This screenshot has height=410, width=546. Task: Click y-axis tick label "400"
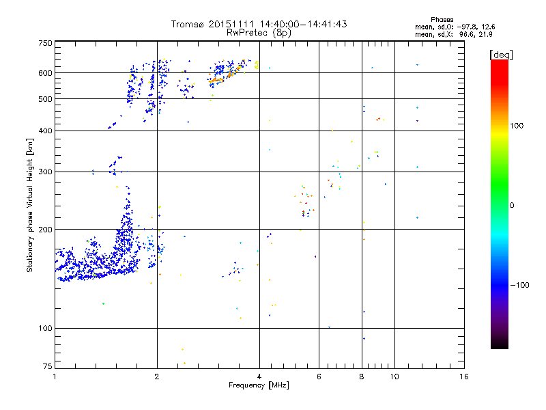[x=45, y=131]
